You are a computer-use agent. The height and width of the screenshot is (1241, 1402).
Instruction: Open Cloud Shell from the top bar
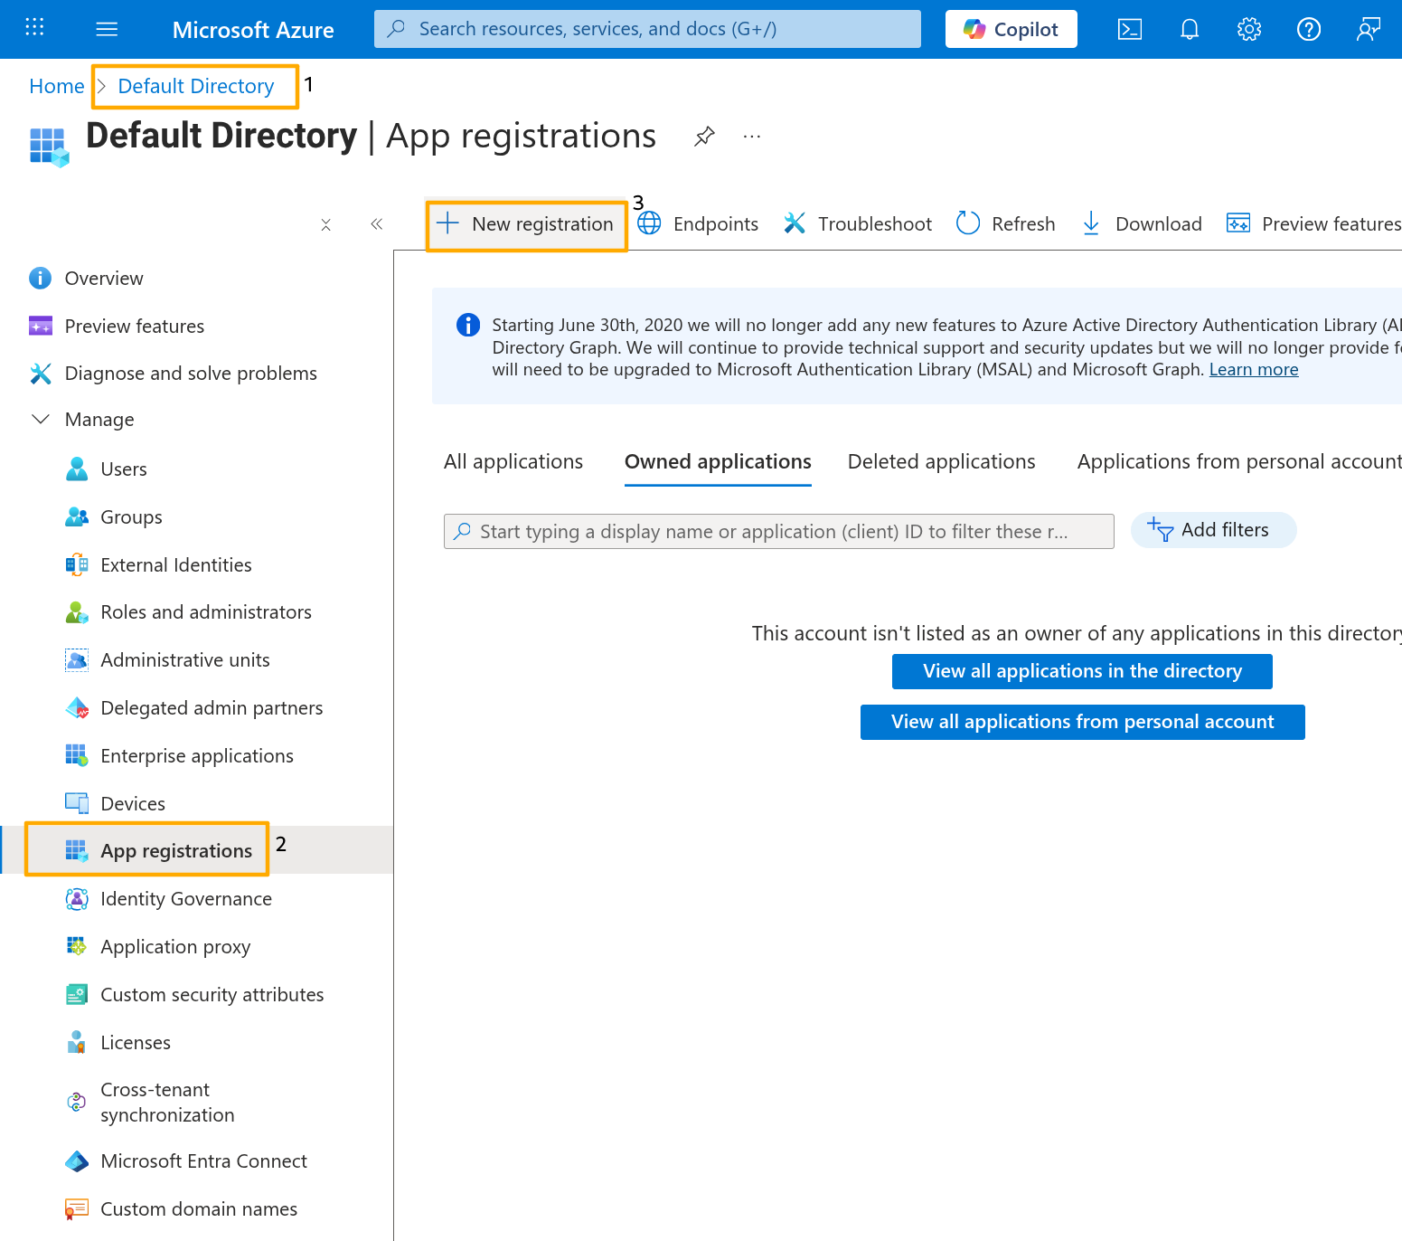pyautogui.click(x=1130, y=30)
